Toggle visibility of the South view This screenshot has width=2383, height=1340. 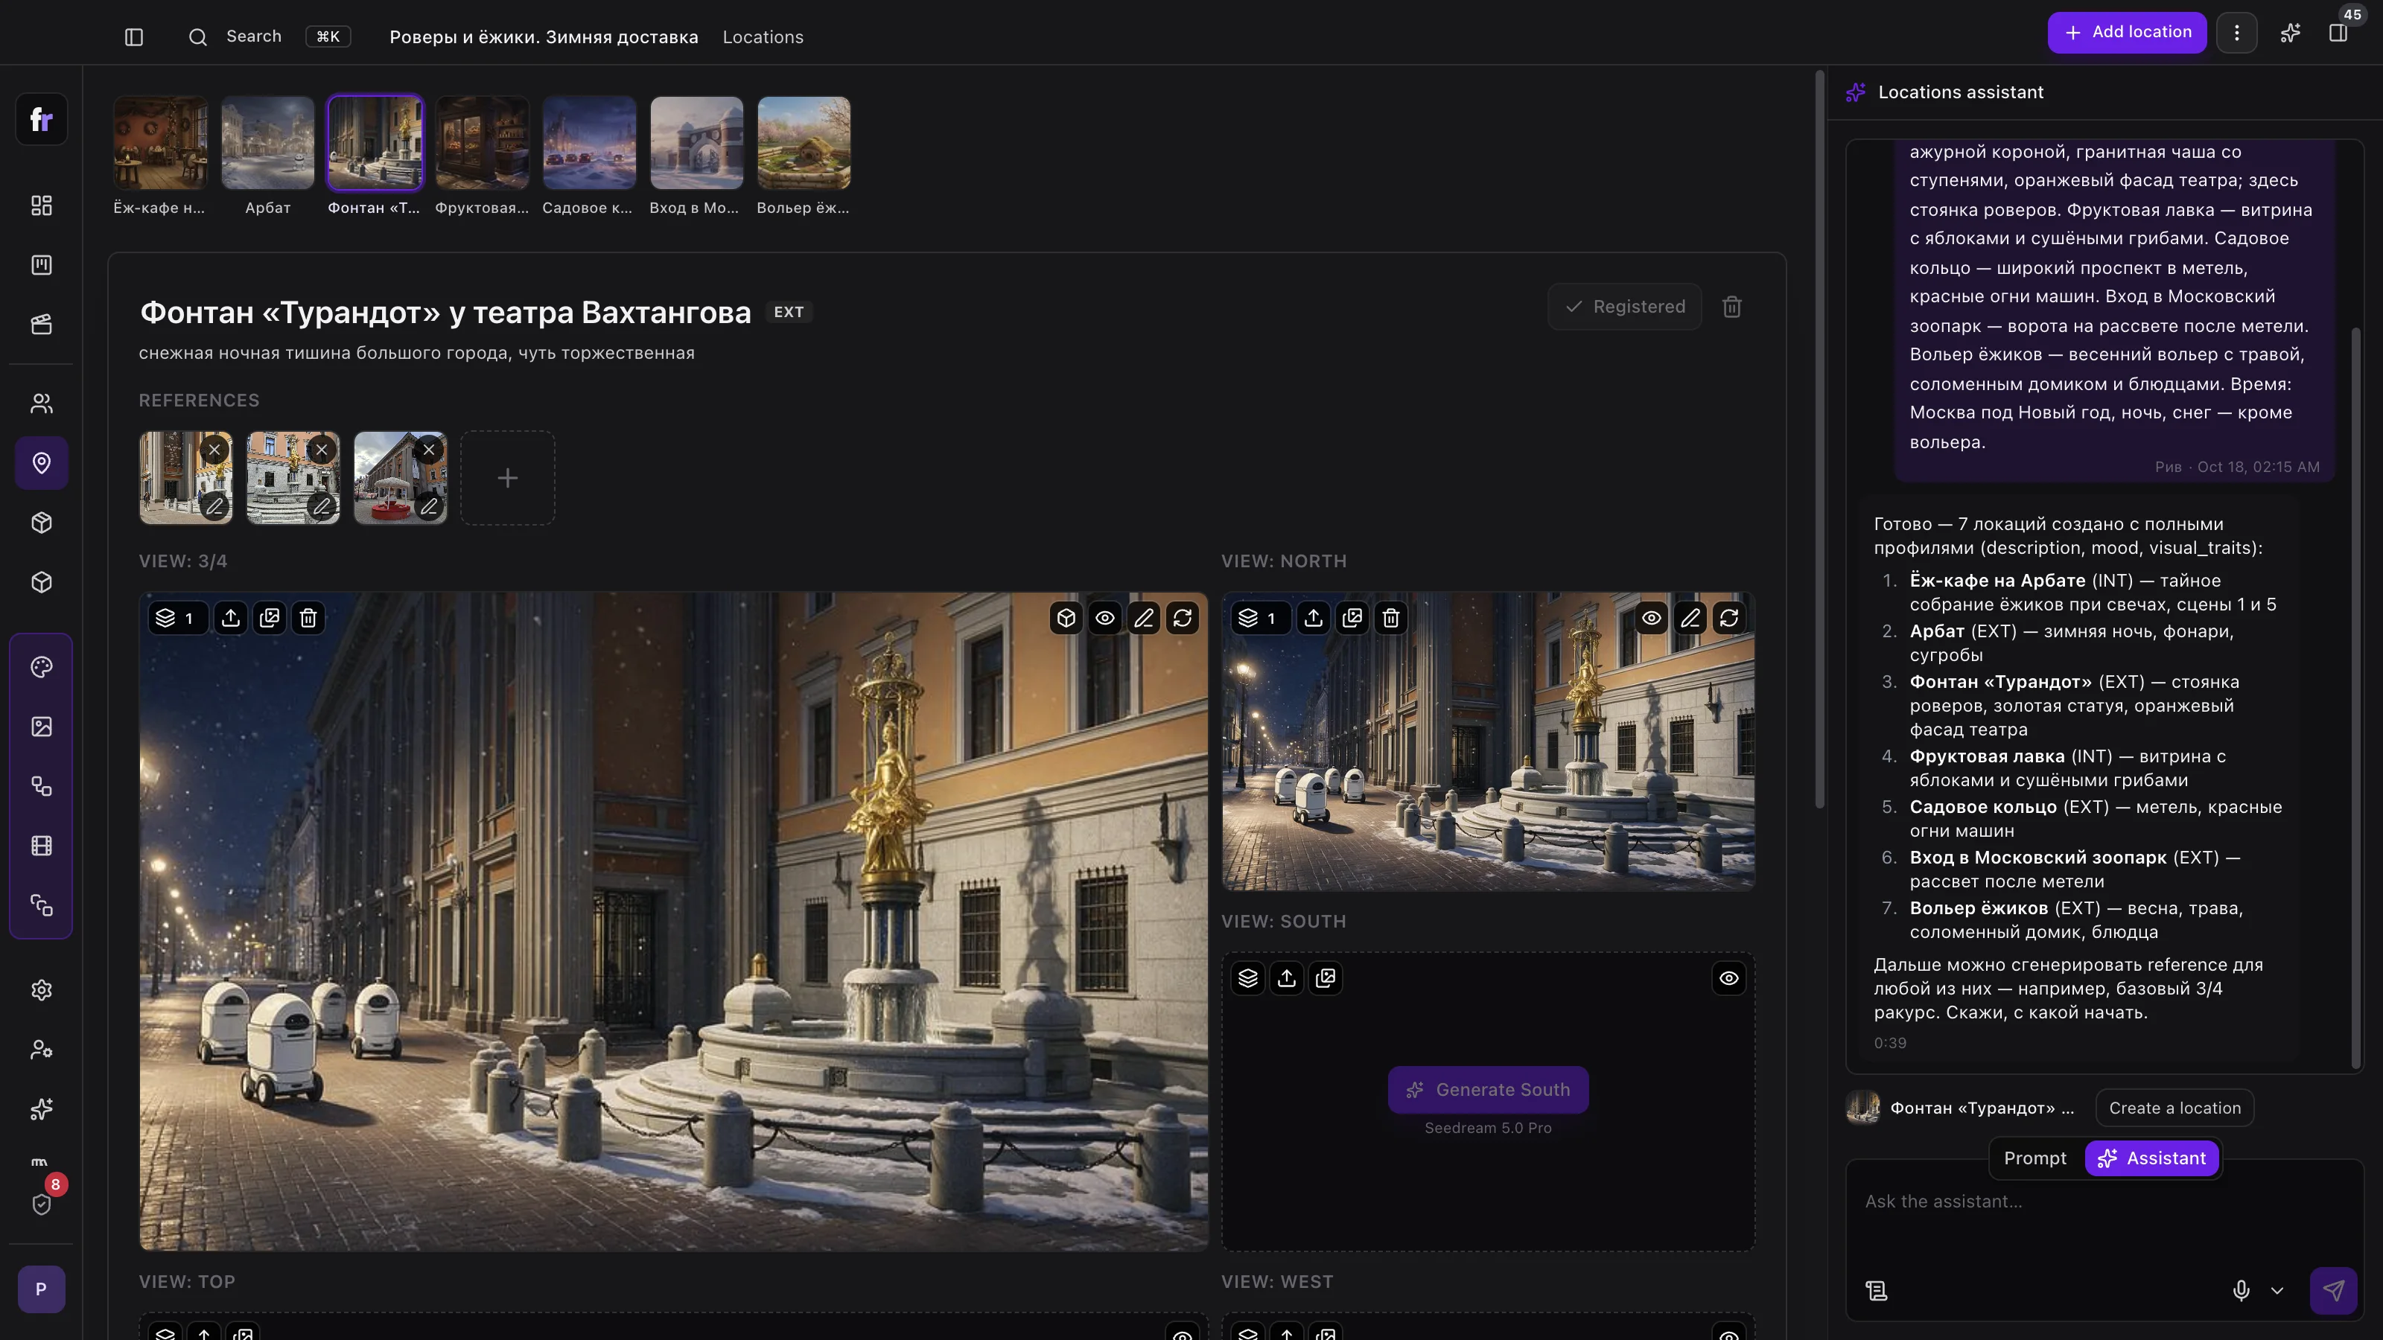[1730, 978]
